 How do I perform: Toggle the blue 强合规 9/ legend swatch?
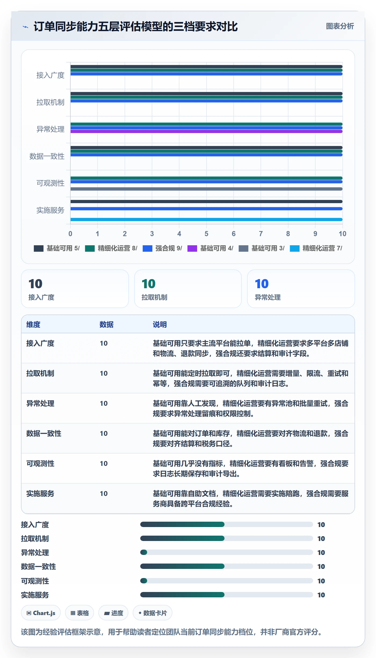[147, 248]
